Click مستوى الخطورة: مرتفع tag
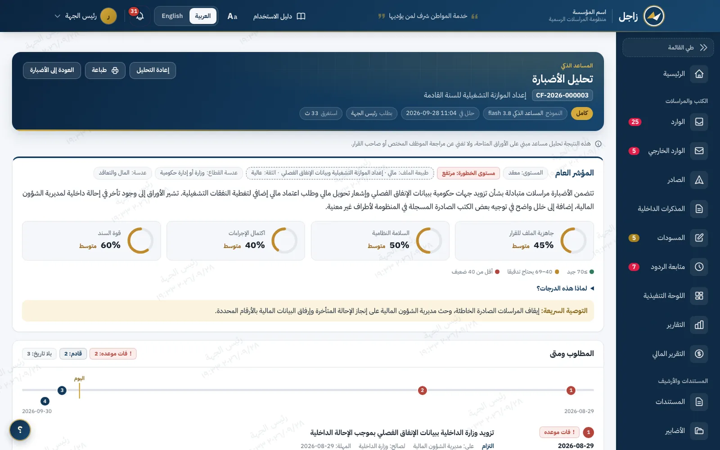The image size is (720, 450). click(468, 173)
